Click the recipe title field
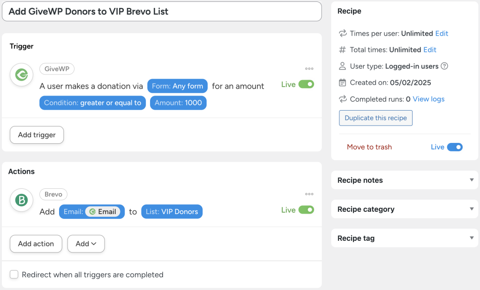480x290 pixels. (x=161, y=11)
